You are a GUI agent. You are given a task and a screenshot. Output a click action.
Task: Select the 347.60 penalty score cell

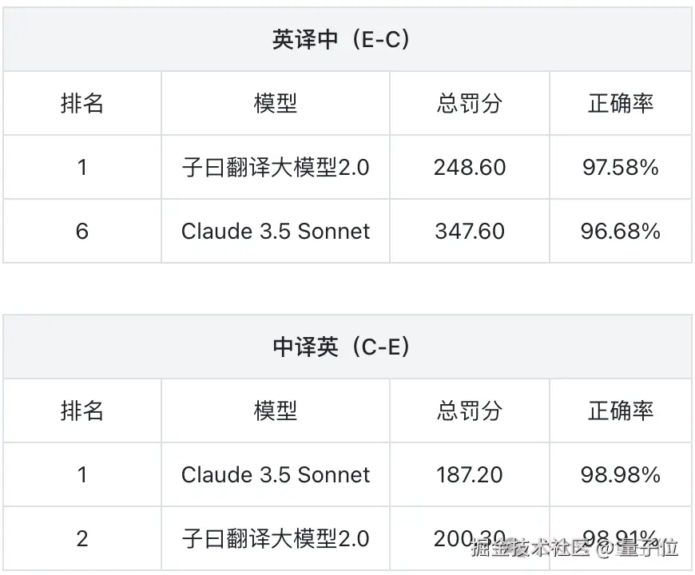pyautogui.click(x=470, y=232)
